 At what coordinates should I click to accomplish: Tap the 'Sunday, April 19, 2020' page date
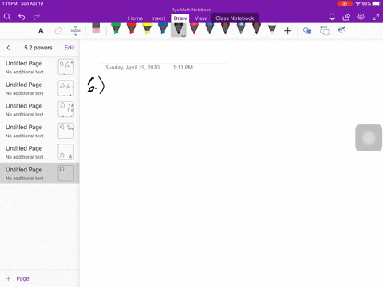(x=132, y=68)
